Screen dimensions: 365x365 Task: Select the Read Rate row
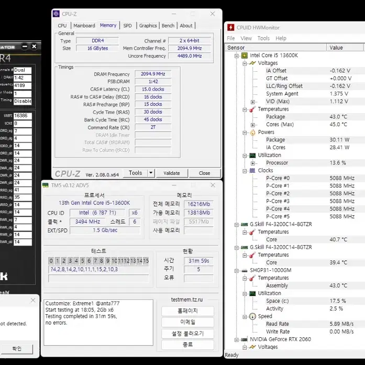click(x=310, y=324)
